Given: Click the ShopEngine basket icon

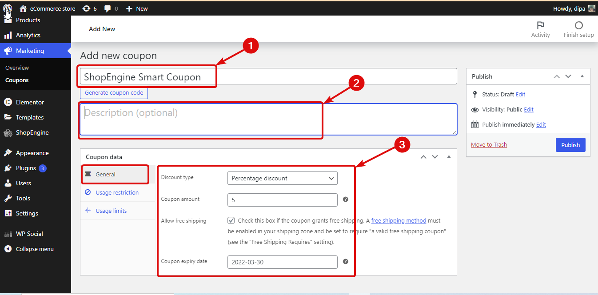Looking at the screenshot, I should point(8,132).
